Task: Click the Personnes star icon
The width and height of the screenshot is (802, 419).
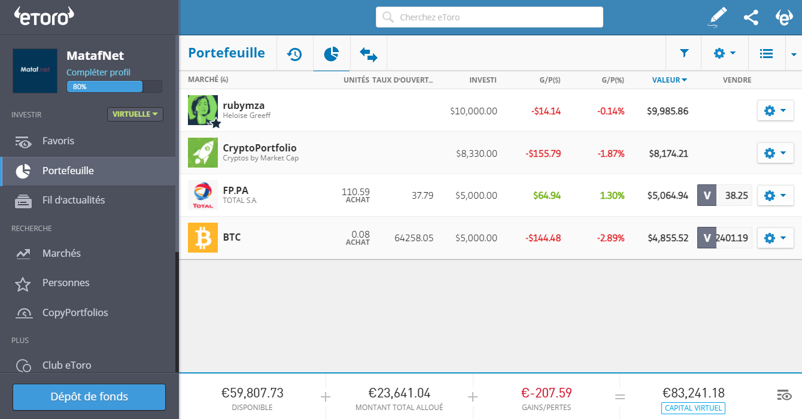Action: tap(23, 284)
